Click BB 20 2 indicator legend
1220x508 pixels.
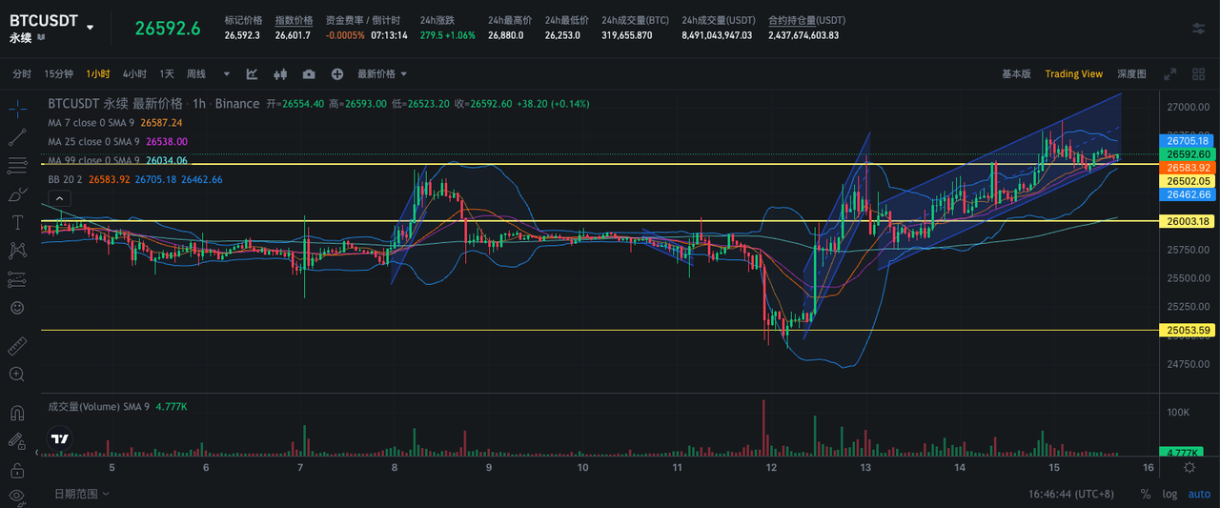point(135,179)
